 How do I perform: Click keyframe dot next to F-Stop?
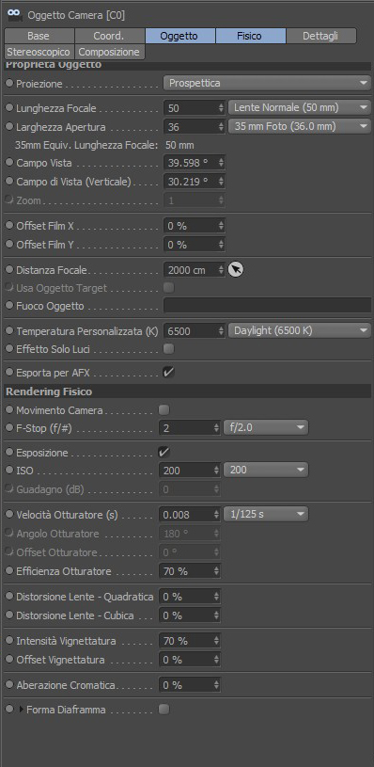coord(9,428)
